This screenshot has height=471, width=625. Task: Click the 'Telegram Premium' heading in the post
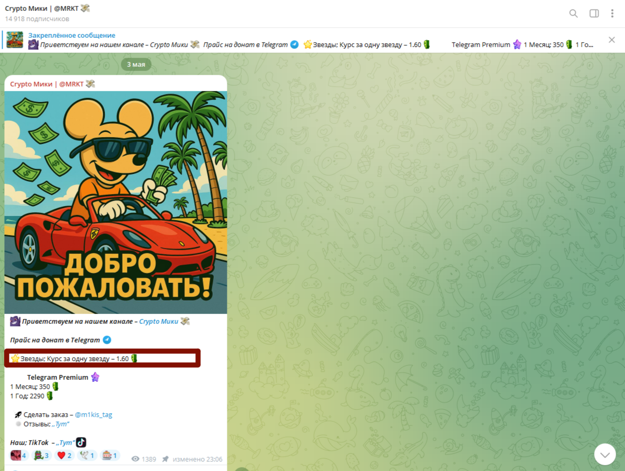pyautogui.click(x=57, y=377)
